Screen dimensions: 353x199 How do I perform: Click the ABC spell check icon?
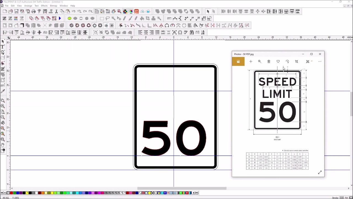pos(186,32)
